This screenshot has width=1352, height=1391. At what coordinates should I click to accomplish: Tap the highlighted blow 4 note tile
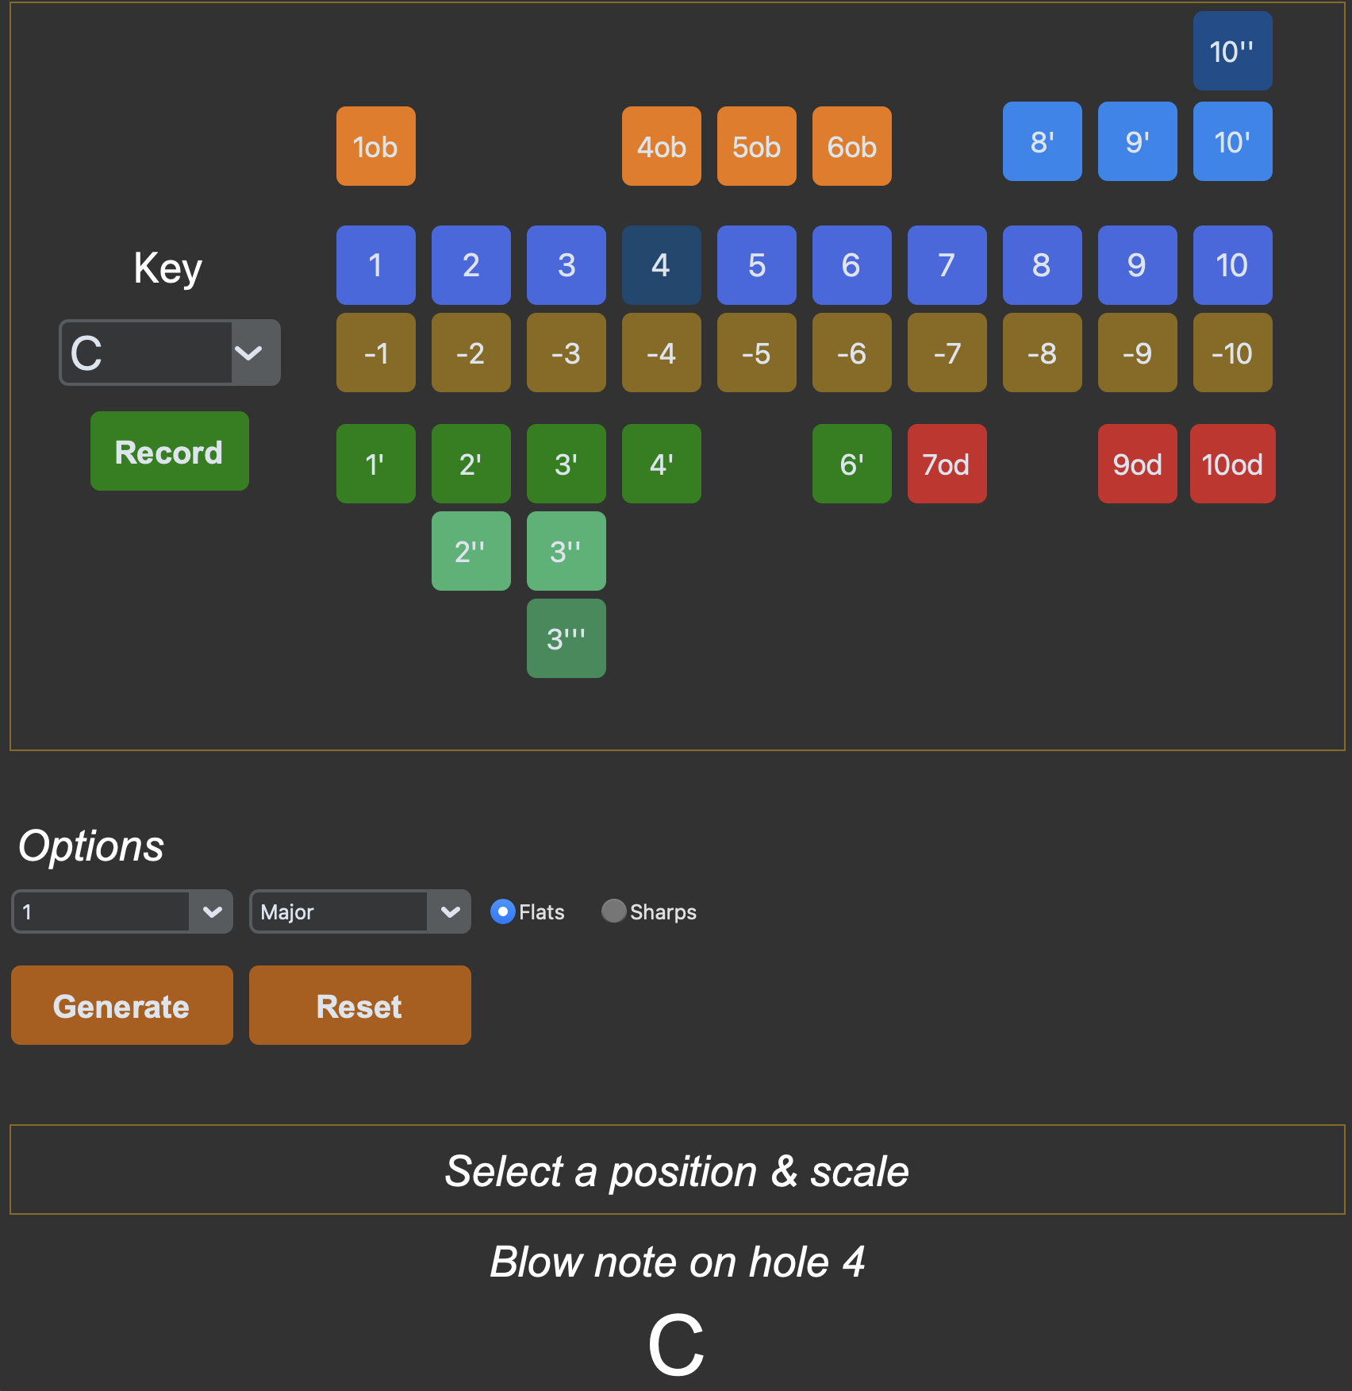(x=661, y=265)
